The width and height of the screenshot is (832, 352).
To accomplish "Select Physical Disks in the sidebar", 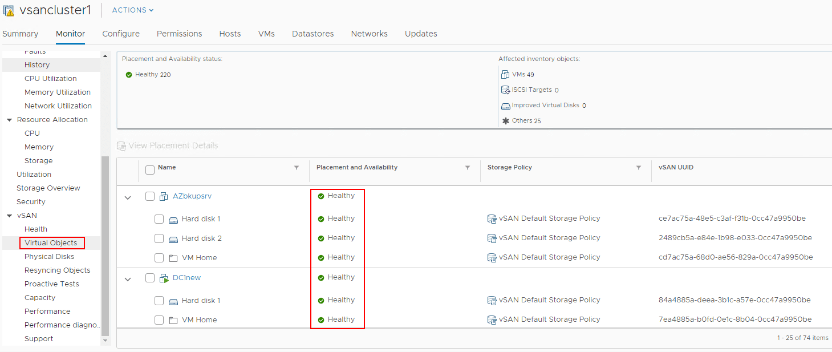I will (x=49, y=257).
